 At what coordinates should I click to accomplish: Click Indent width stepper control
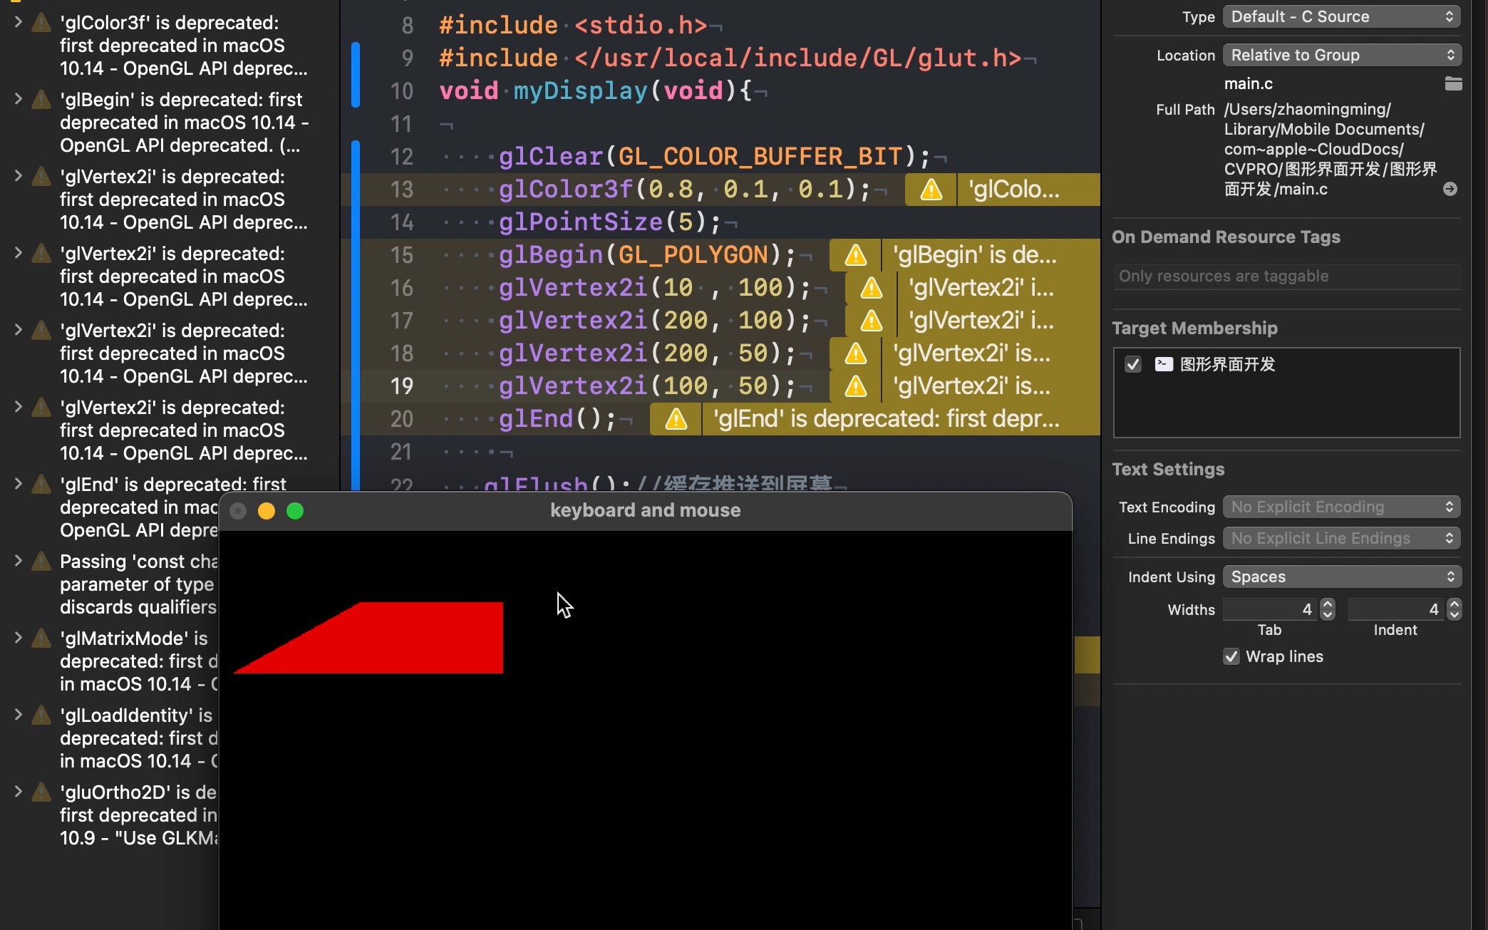[x=1454, y=609]
